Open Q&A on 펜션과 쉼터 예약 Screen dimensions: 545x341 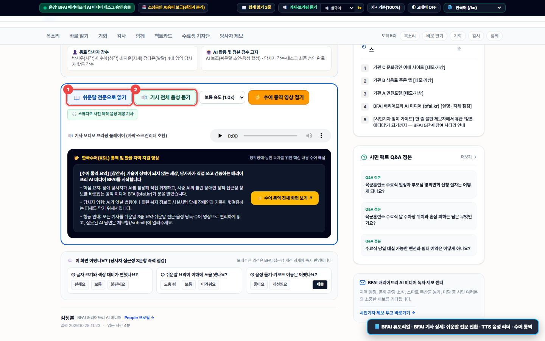click(418, 245)
